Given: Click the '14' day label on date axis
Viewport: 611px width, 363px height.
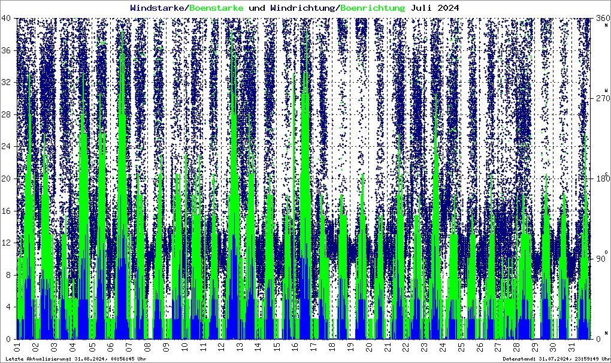Looking at the screenshot, I should pos(258,346).
